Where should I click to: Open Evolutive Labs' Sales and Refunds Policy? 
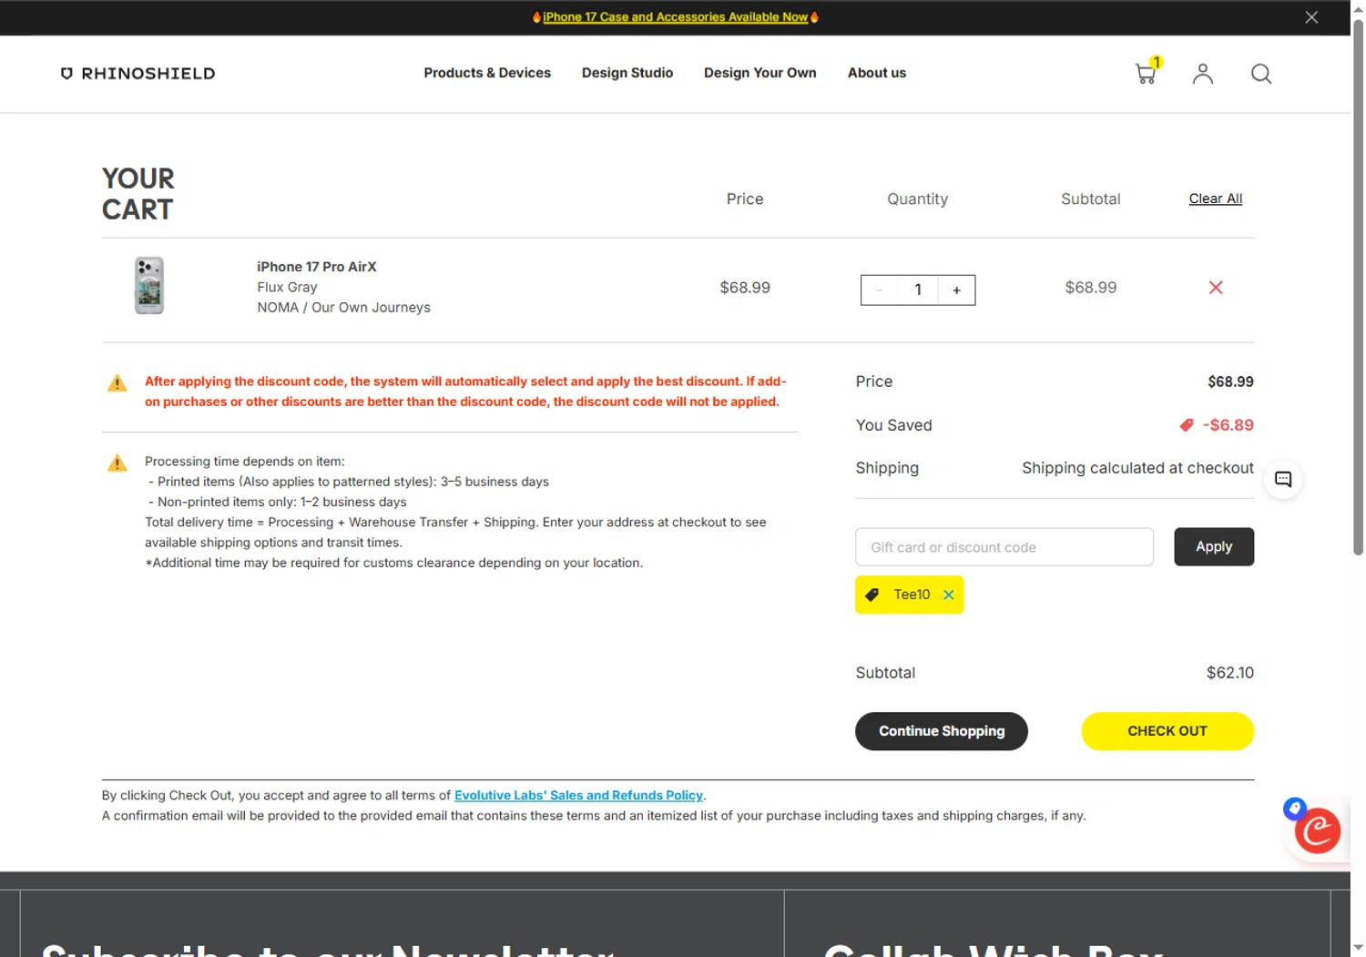578,795
